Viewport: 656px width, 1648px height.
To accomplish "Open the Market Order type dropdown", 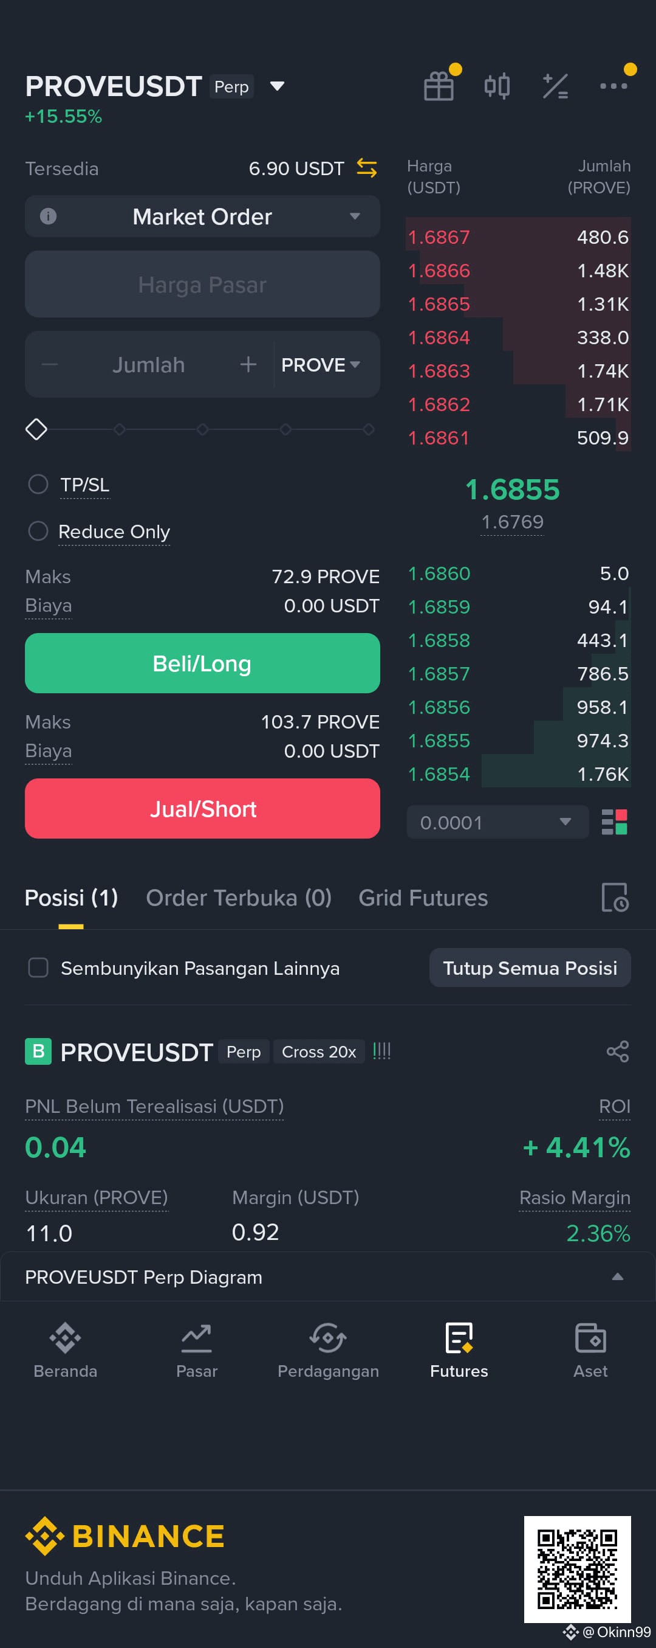I will coord(202,216).
